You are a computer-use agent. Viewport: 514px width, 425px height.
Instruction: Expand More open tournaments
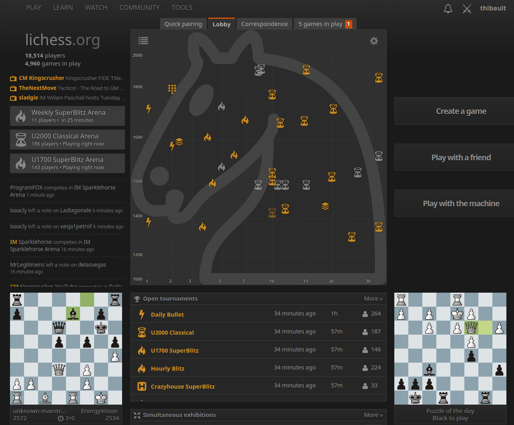tap(373, 299)
